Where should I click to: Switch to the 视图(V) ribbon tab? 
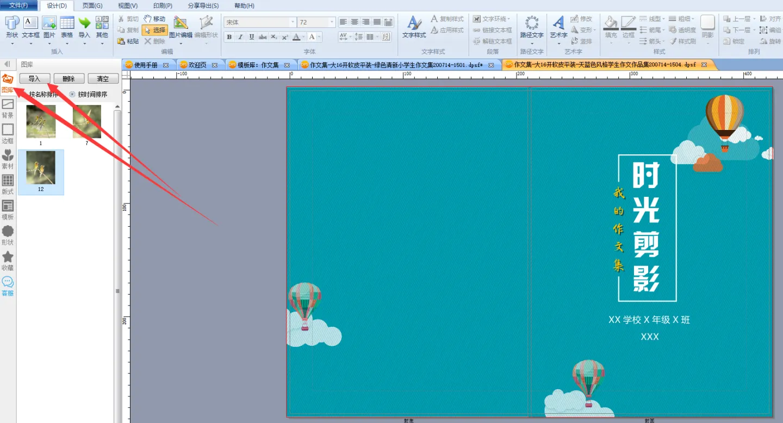[x=128, y=5]
